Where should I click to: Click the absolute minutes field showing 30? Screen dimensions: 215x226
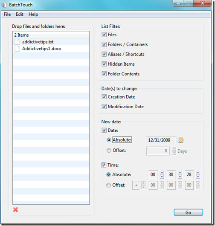click(171, 174)
